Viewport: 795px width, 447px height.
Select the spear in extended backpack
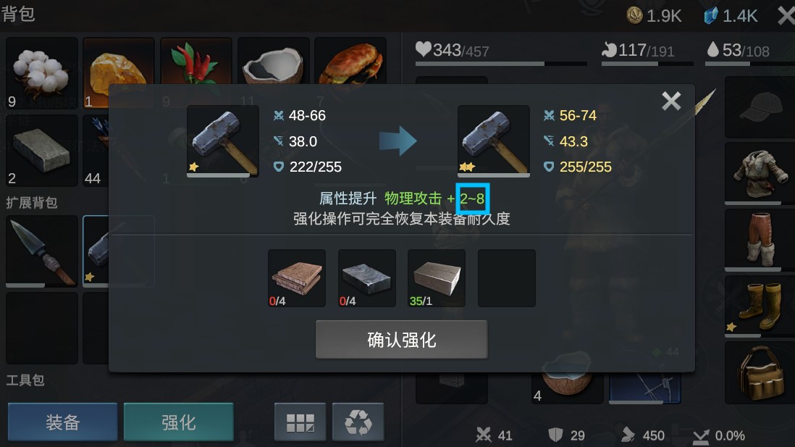41,251
